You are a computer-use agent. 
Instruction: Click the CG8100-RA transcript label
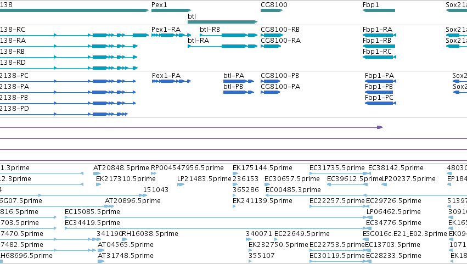point(280,41)
